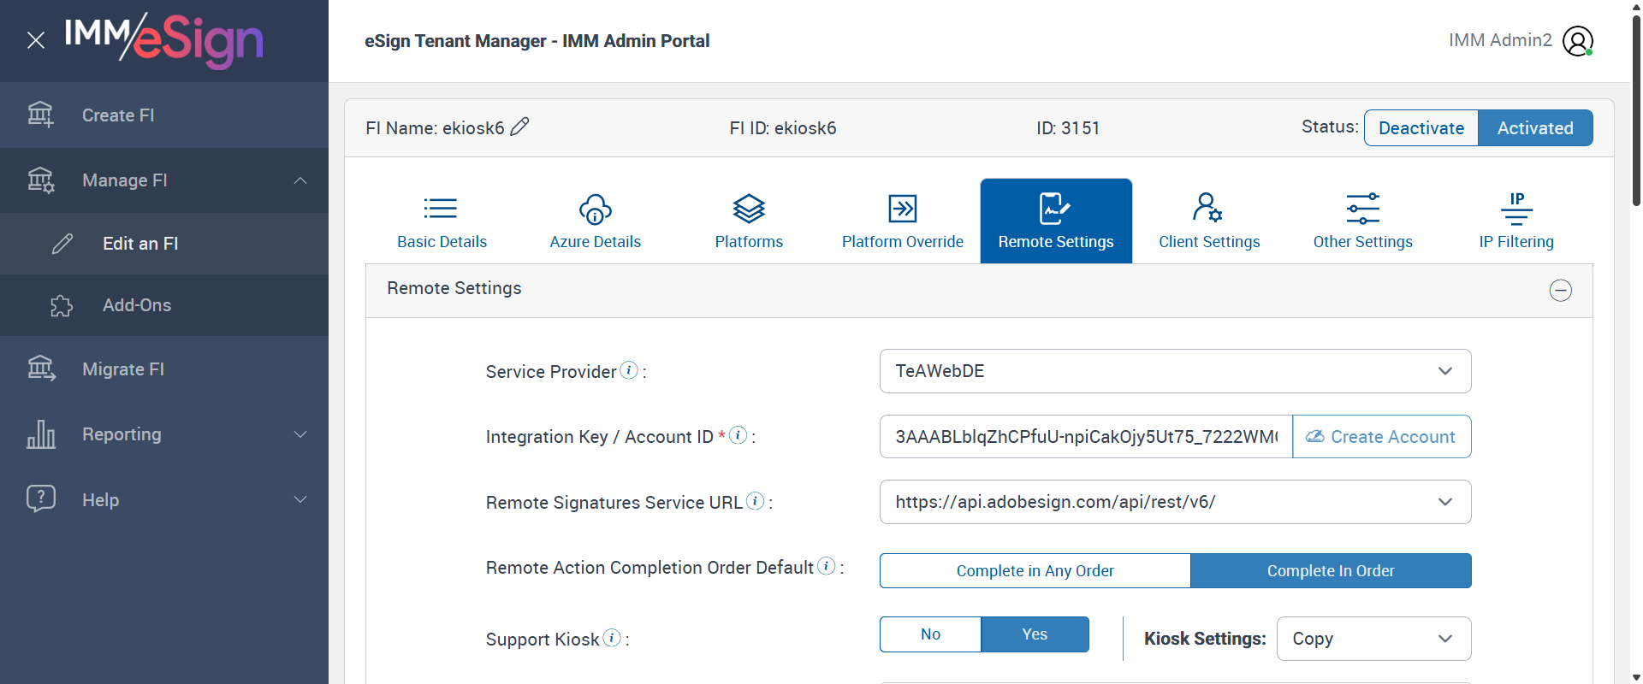This screenshot has width=1643, height=684.
Task: Set Support Kiosk to No
Action: (x=930, y=634)
